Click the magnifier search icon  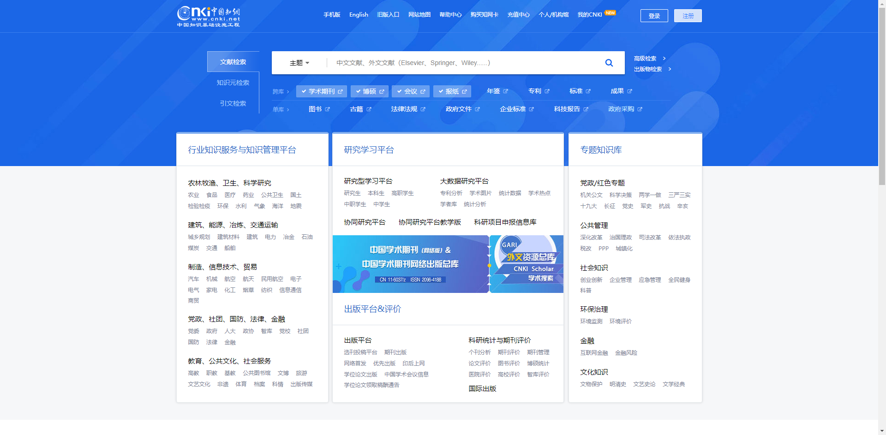tap(609, 63)
